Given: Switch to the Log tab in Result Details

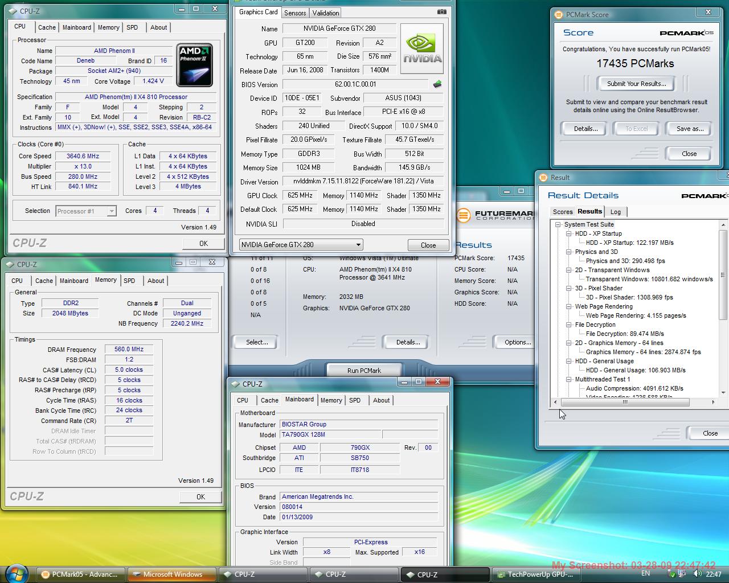Looking at the screenshot, I should (x=616, y=212).
